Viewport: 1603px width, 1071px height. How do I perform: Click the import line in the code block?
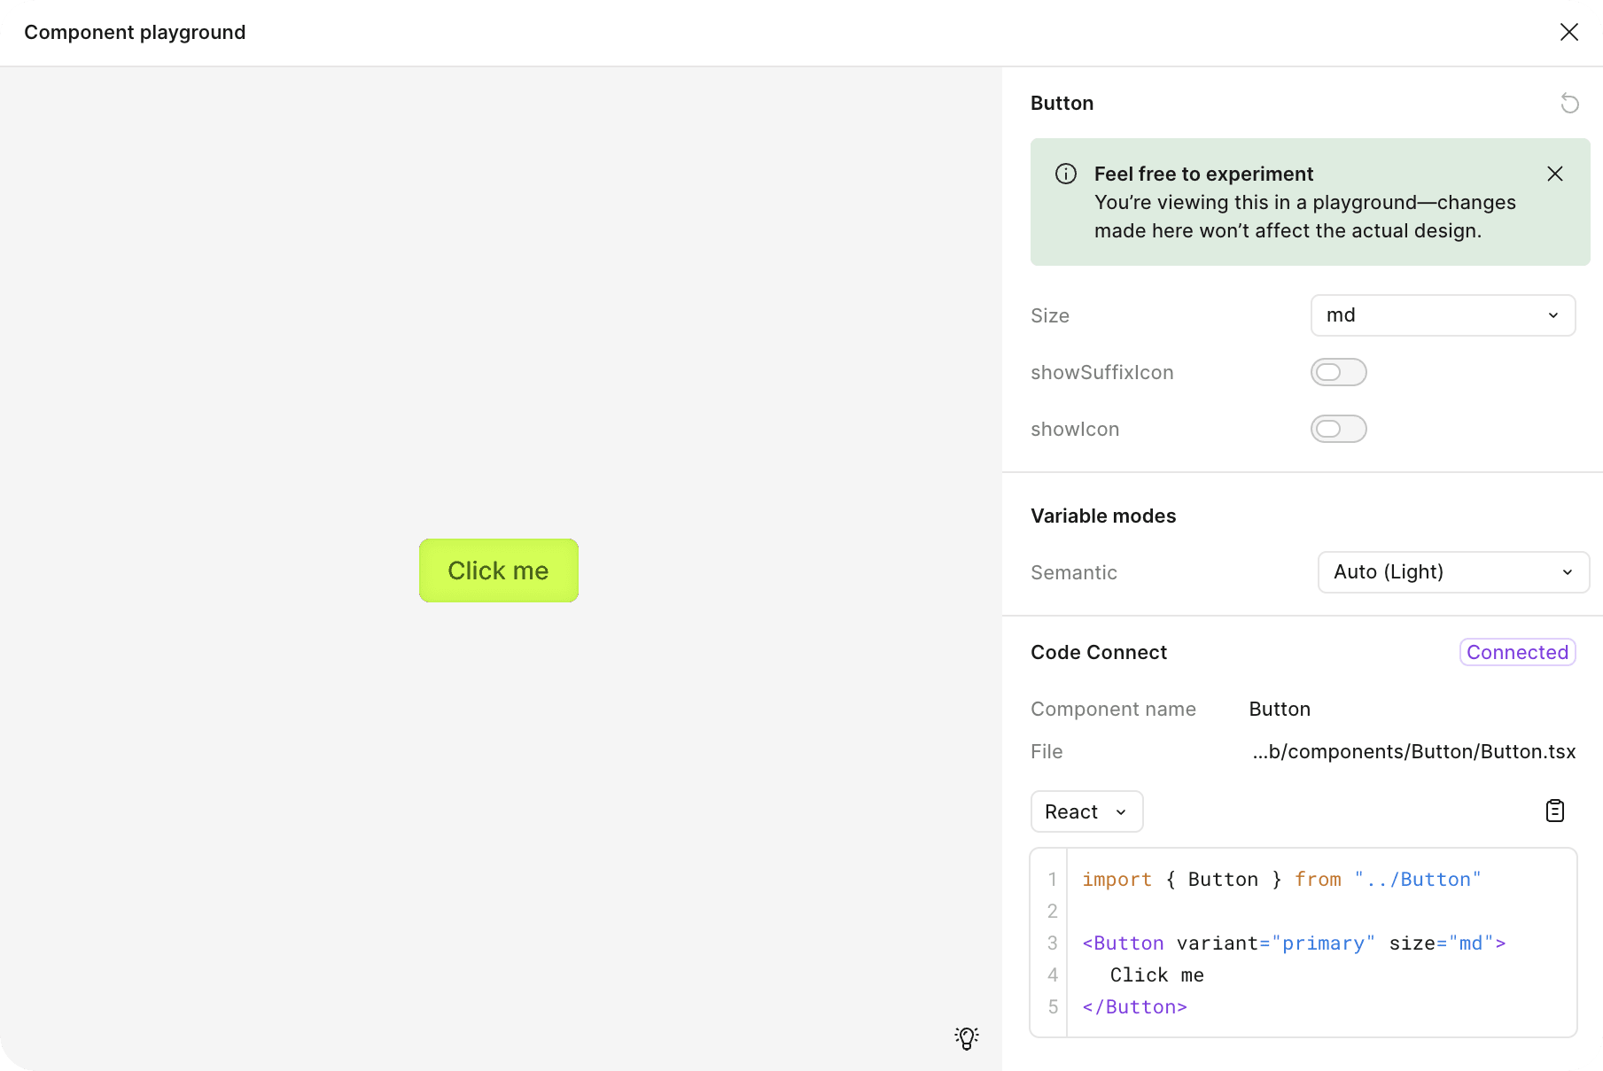[x=1281, y=880]
